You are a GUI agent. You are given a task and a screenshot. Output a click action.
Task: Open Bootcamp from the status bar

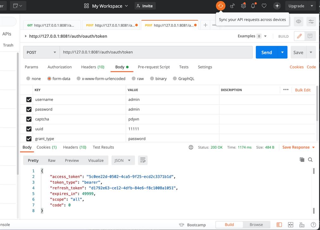pyautogui.click(x=192, y=225)
